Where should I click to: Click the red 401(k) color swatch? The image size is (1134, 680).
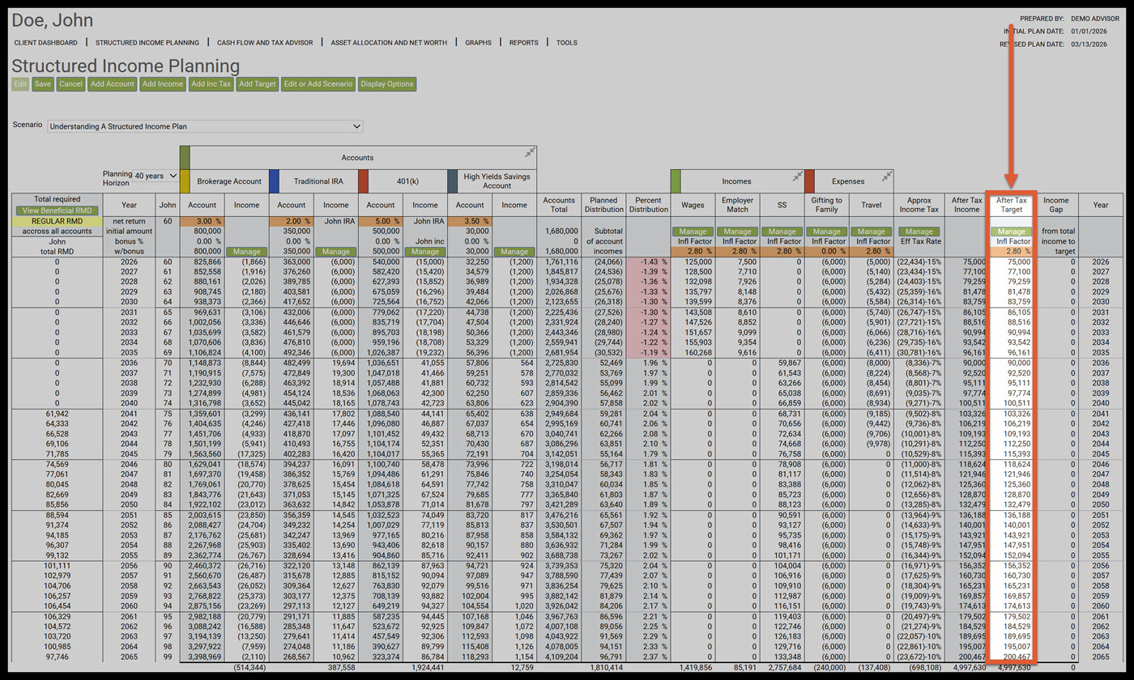click(x=363, y=181)
